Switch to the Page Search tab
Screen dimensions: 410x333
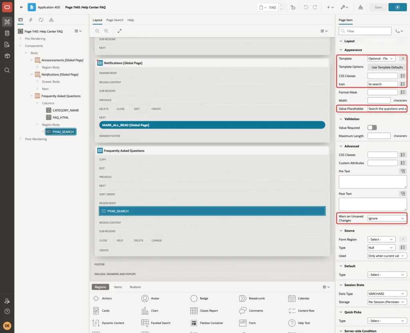(x=115, y=20)
